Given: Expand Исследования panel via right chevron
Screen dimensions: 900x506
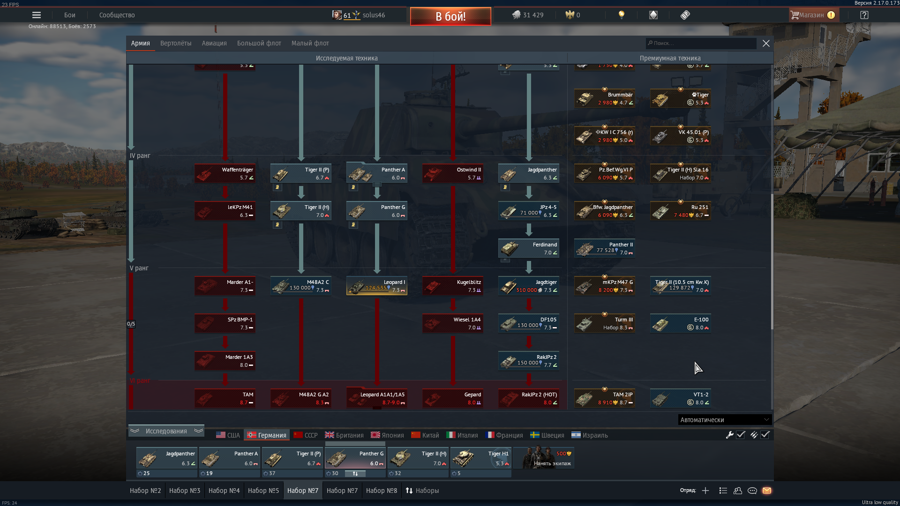Looking at the screenshot, I should 198,431.
